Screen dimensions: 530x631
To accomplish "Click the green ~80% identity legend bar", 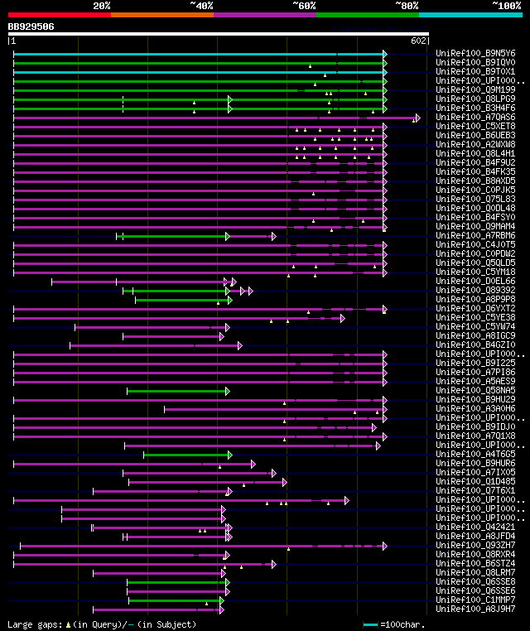I will click(x=368, y=15).
